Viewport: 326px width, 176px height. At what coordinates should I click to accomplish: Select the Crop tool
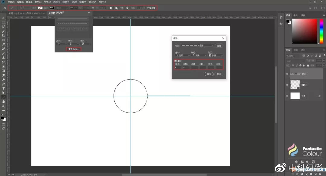3,36
